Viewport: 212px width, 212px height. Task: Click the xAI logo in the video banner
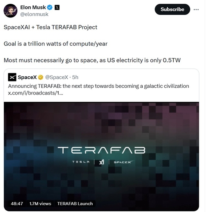pyautogui.click(x=102, y=162)
